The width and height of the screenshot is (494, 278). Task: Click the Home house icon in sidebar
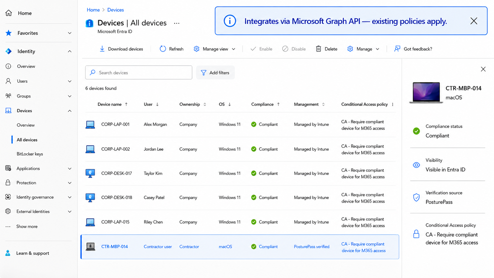[9, 13]
